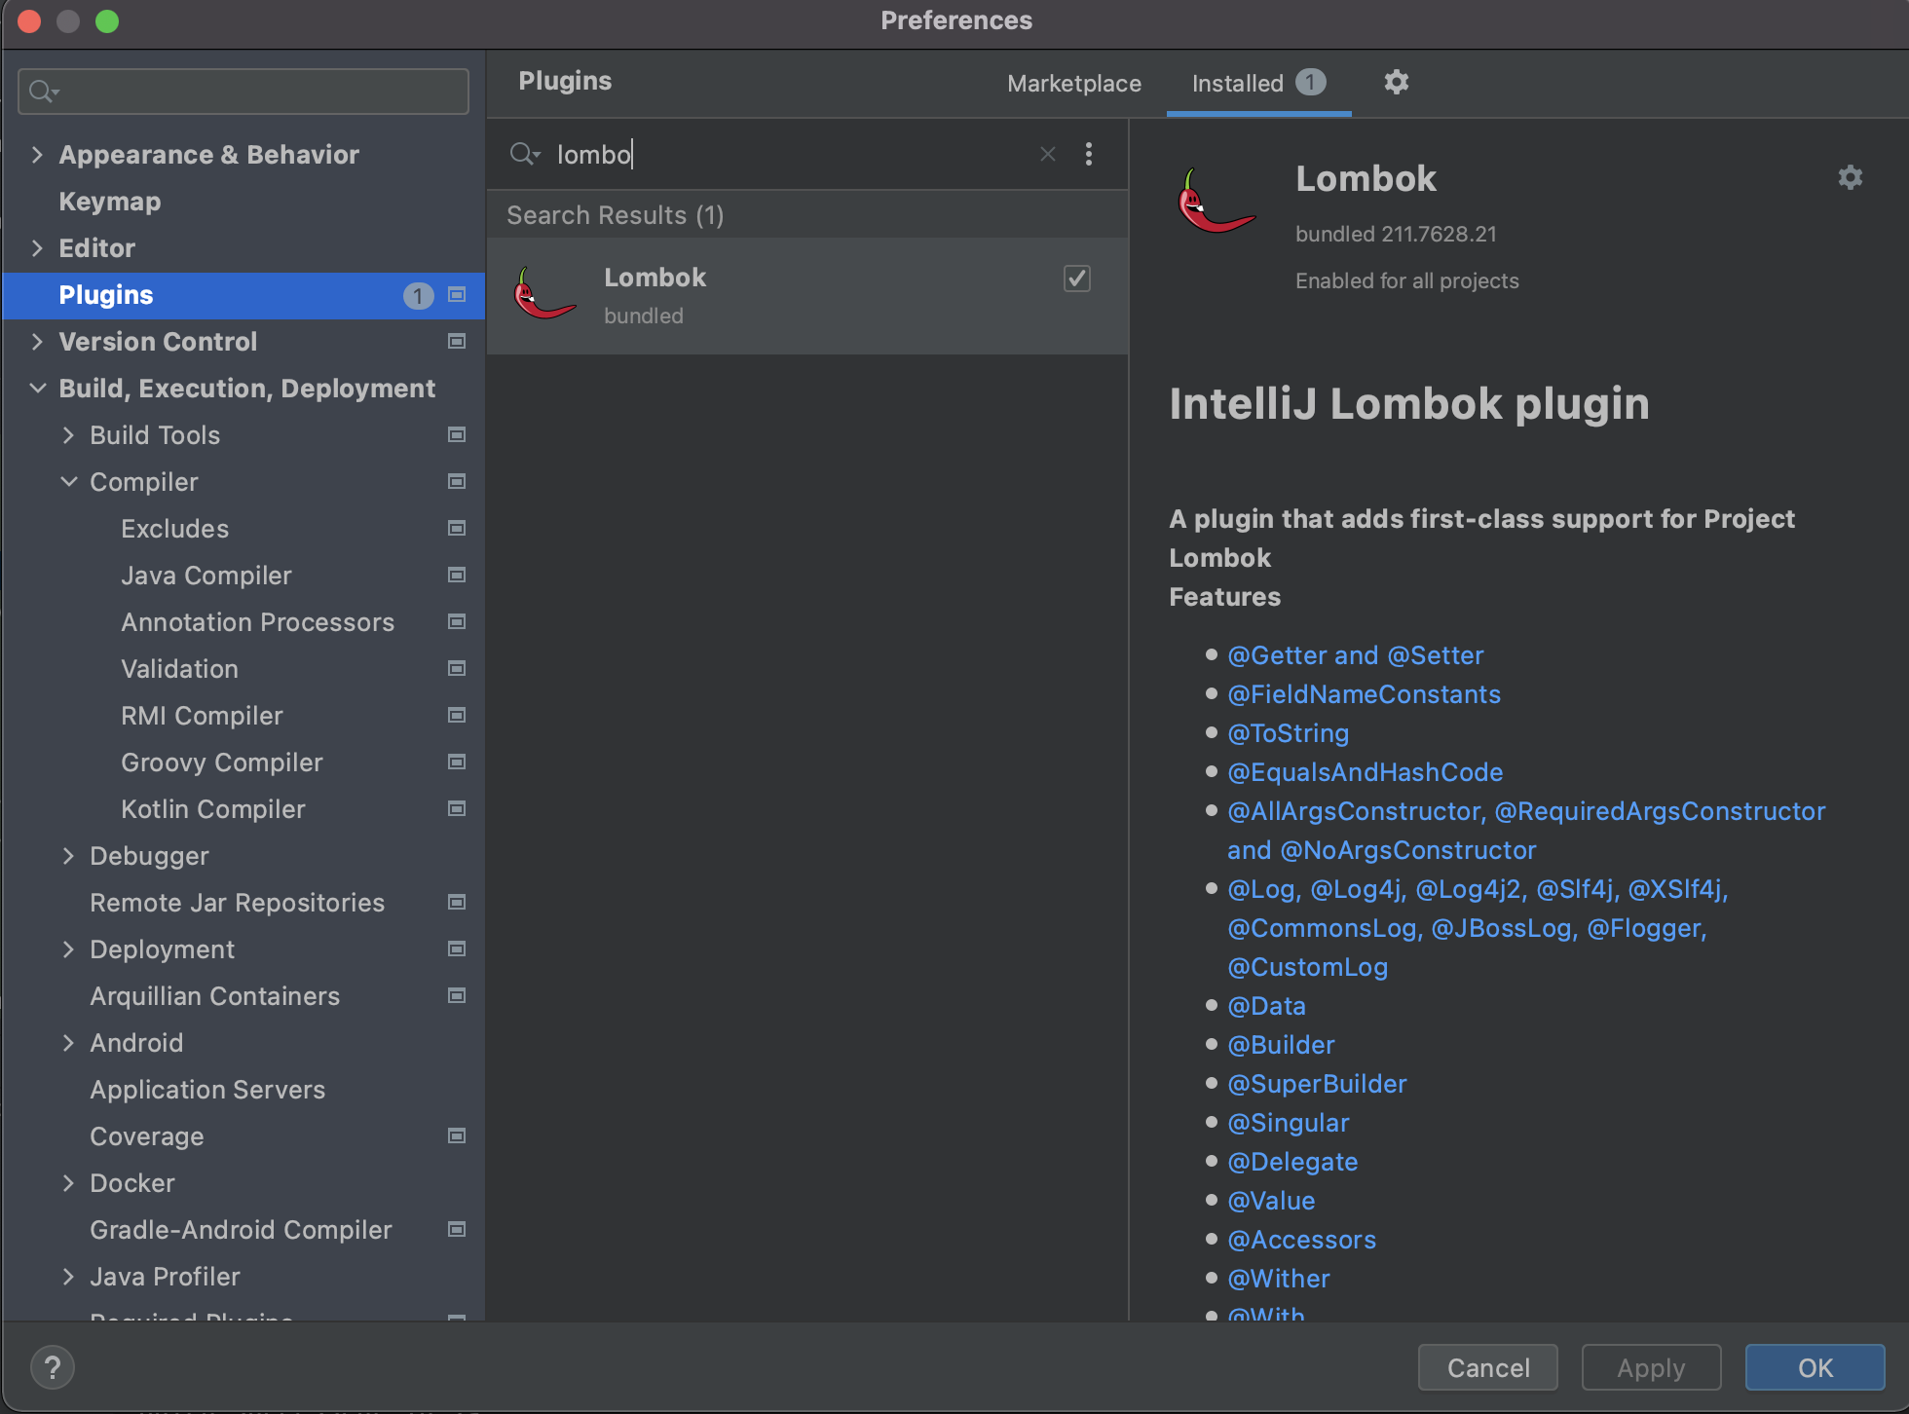This screenshot has width=1909, height=1414.
Task: Switch to the Marketplace tab
Action: point(1074,84)
